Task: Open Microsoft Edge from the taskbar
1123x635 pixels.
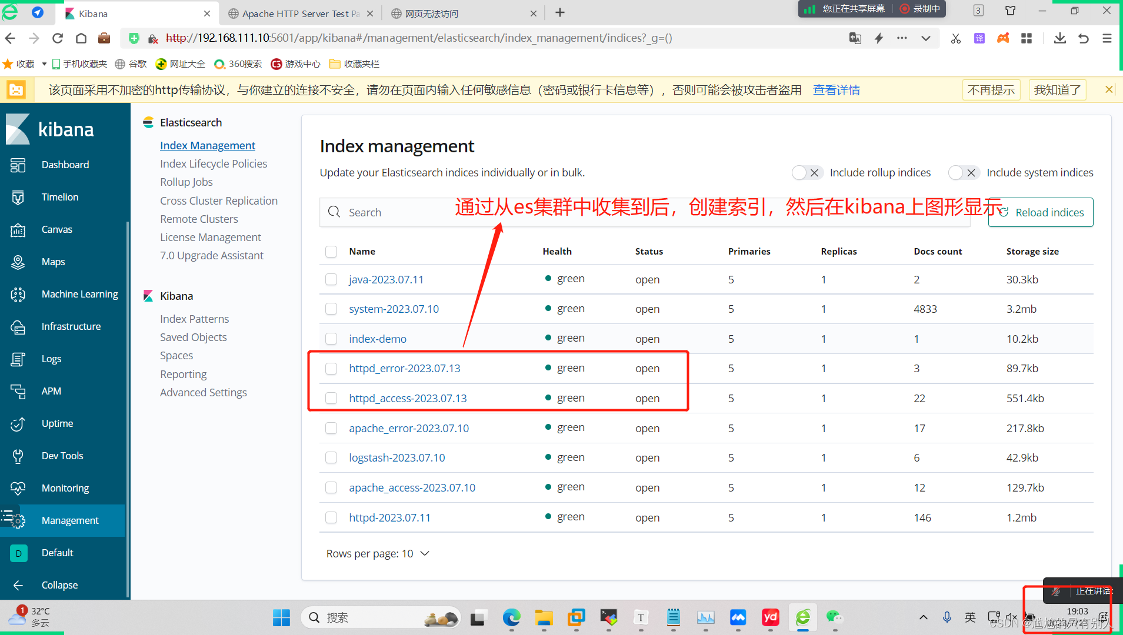Action: tap(511, 617)
